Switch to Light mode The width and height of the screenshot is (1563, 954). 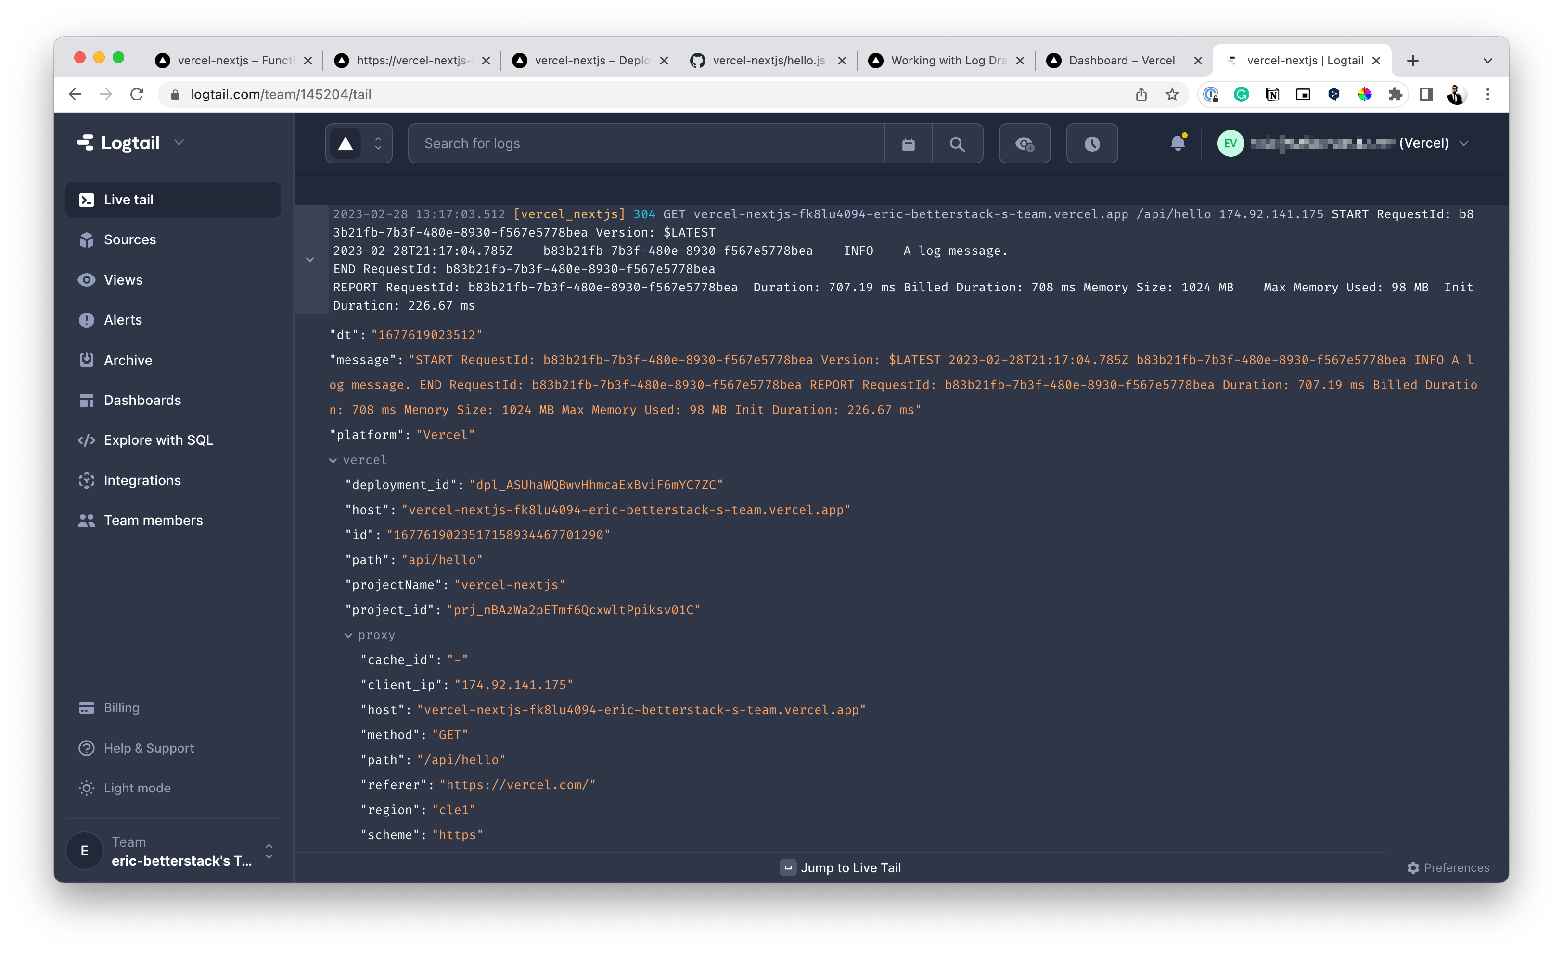(137, 788)
